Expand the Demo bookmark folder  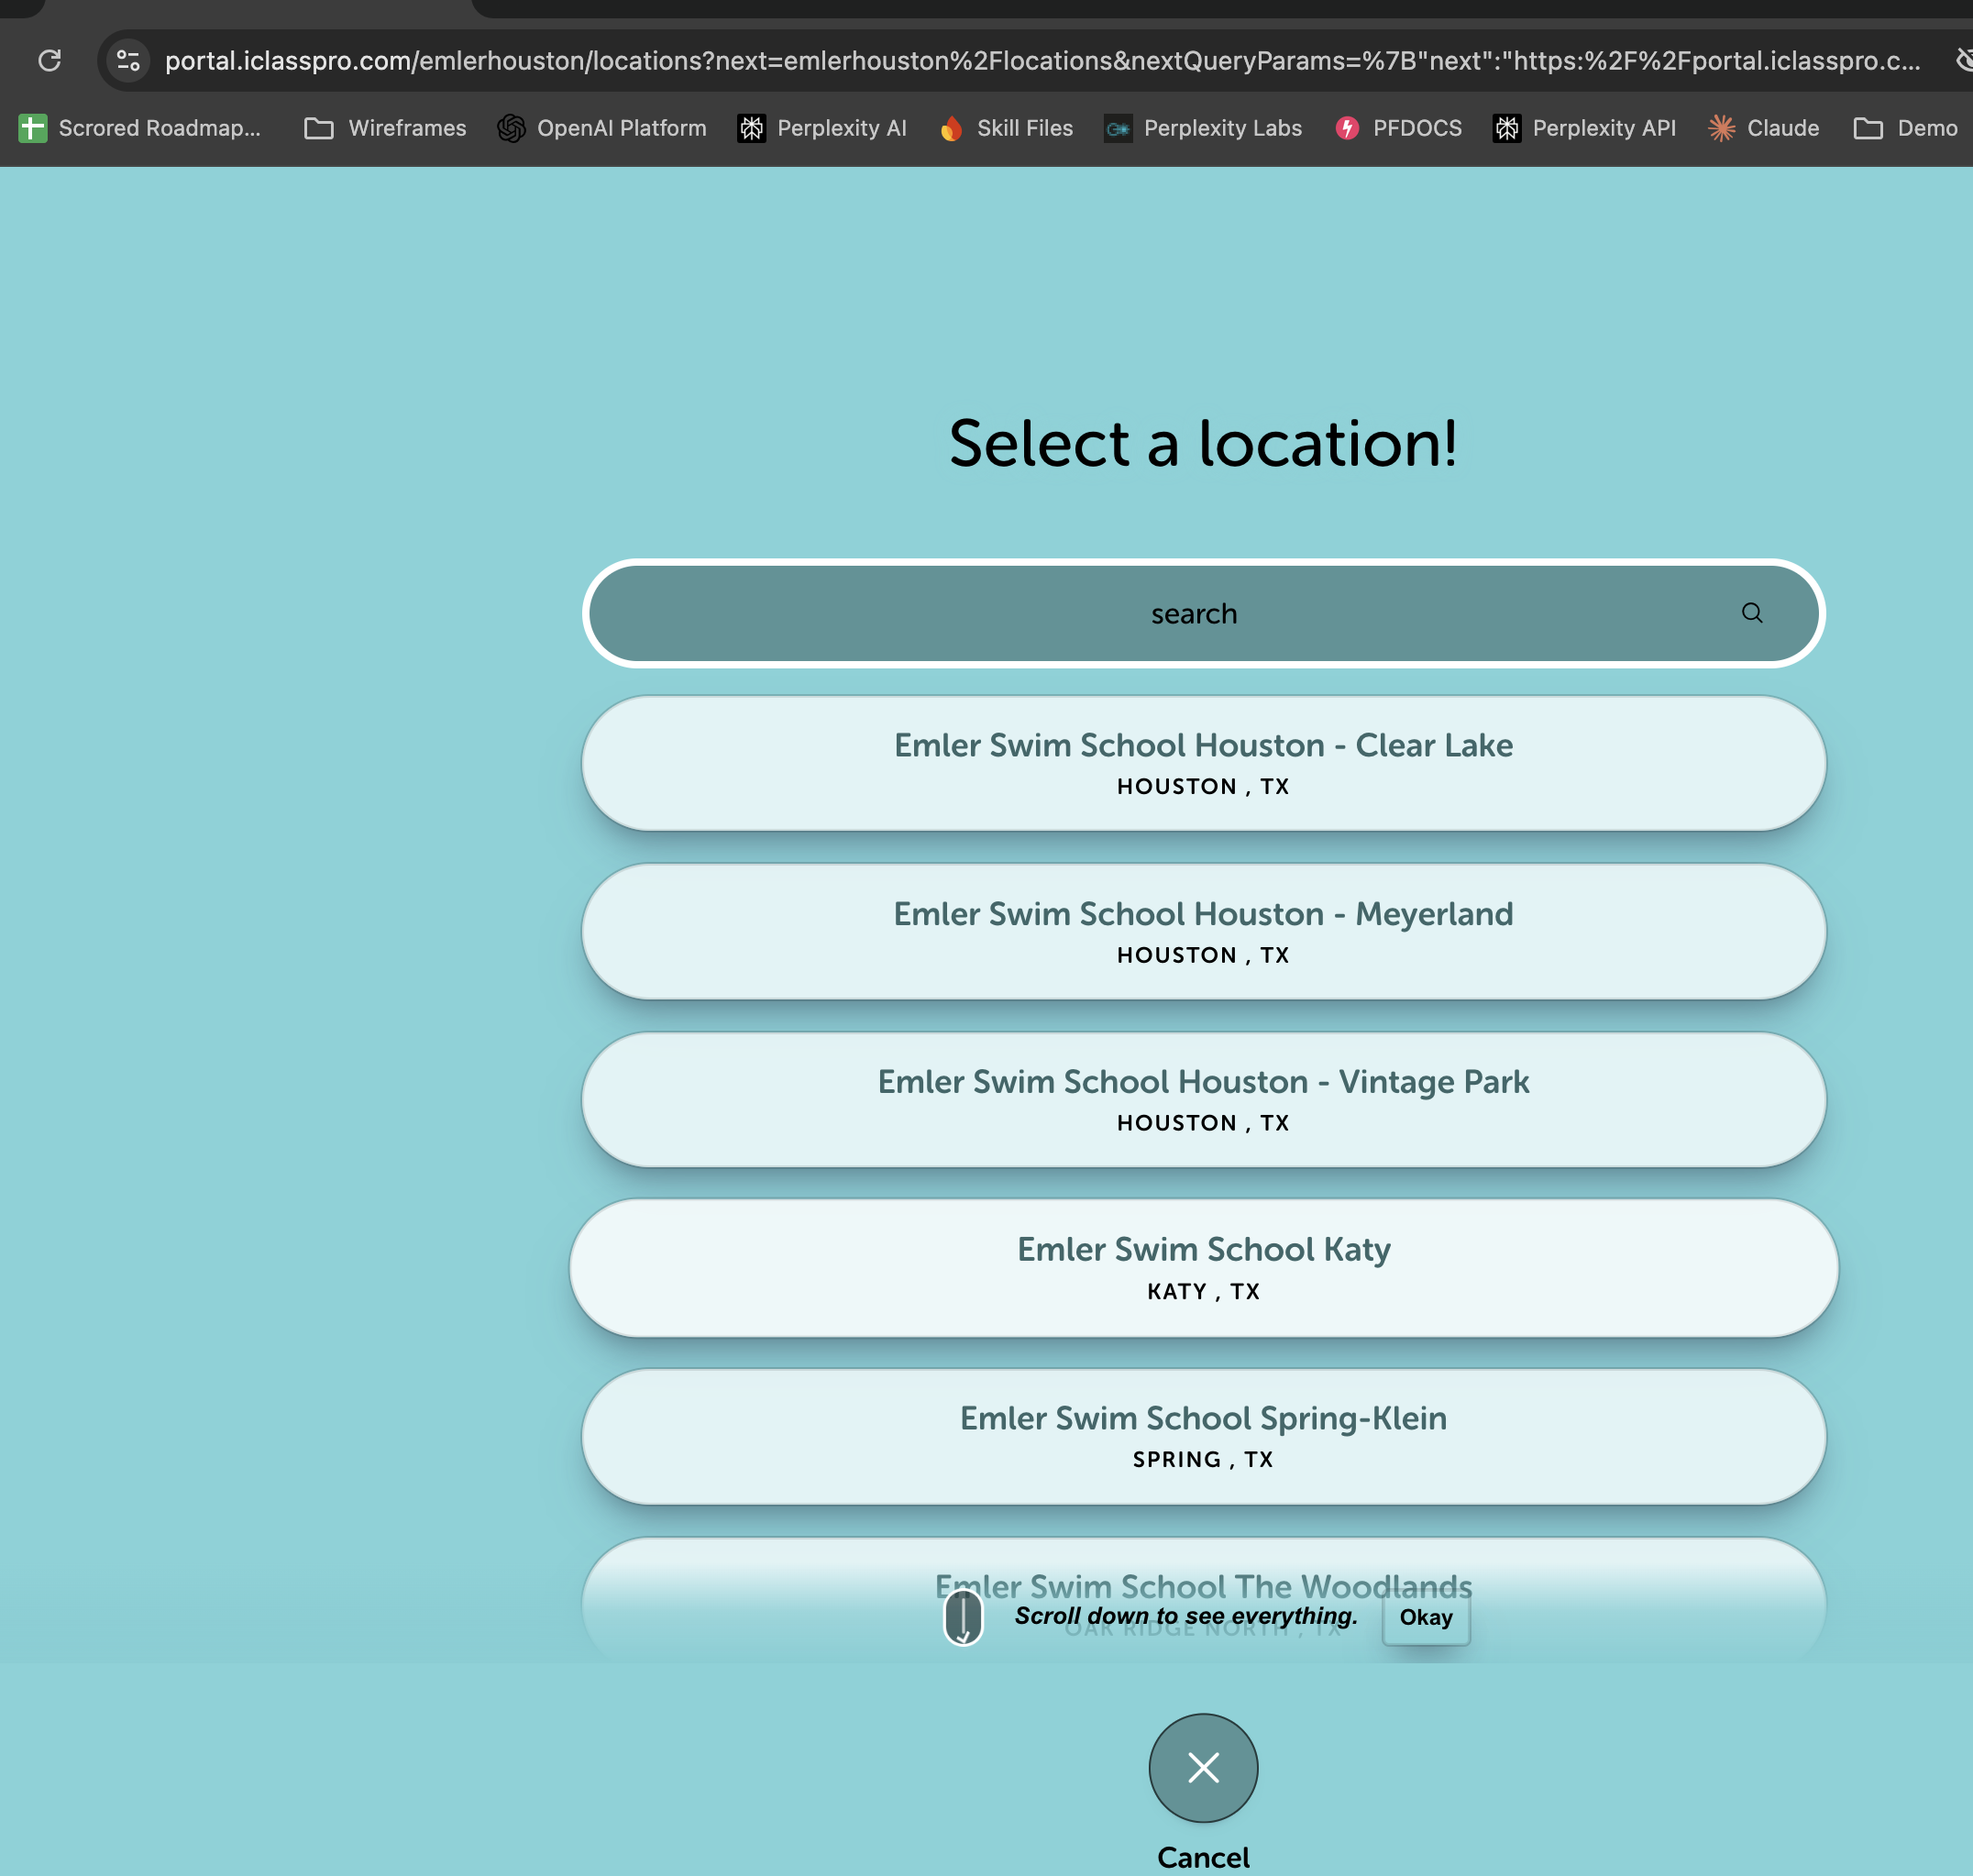1905,128
